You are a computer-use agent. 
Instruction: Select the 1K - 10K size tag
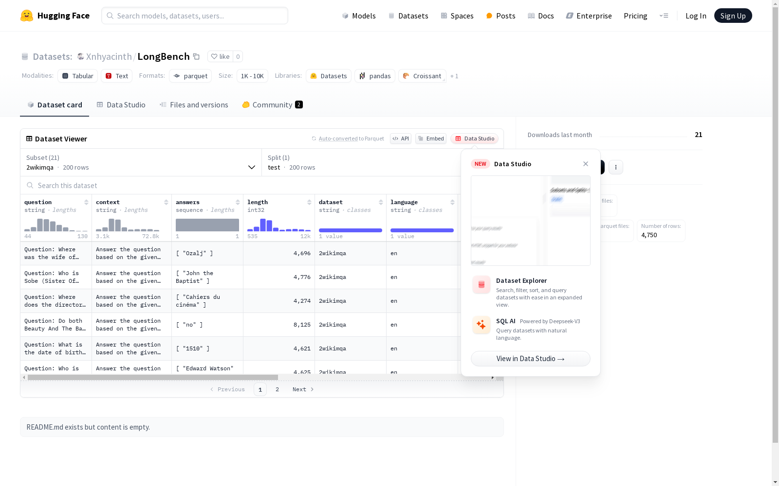click(252, 76)
